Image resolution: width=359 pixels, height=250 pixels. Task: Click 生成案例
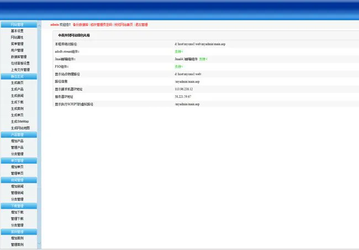pos(17,108)
